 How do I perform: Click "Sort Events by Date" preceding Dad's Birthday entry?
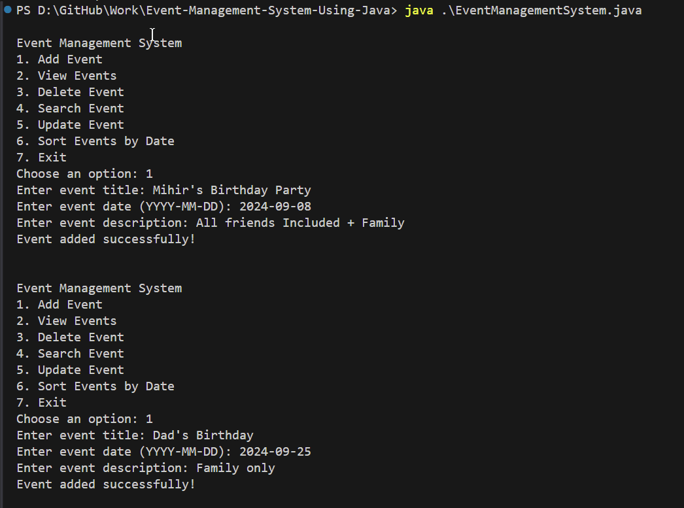pyautogui.click(x=105, y=386)
